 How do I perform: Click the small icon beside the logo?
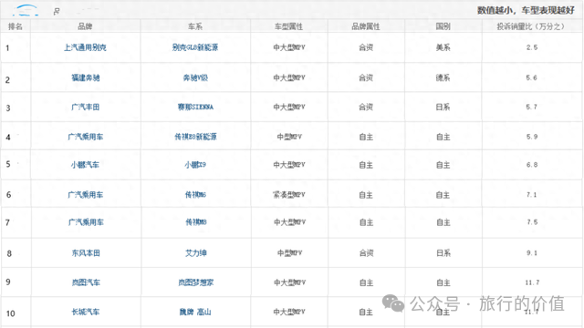(x=57, y=12)
